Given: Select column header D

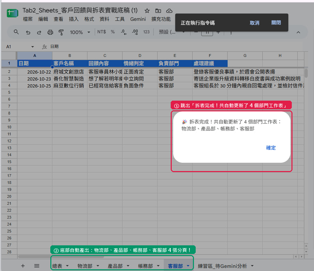Looking at the screenshot, I should pyautogui.click(x=140, y=56).
